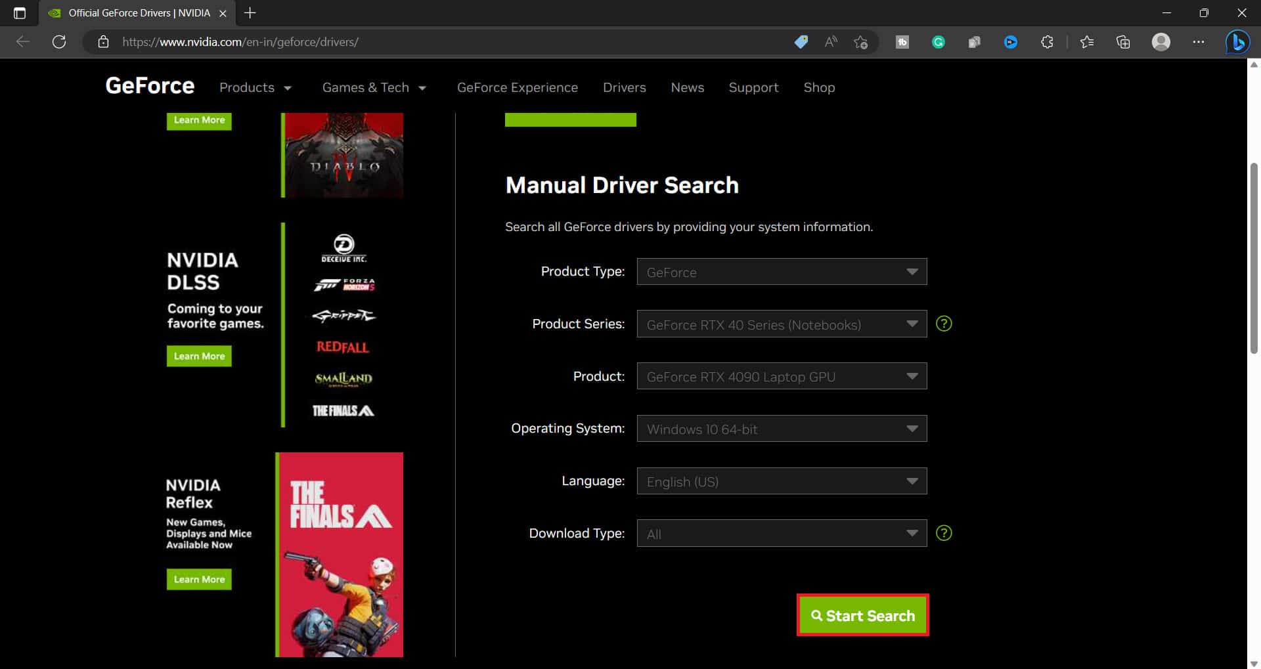Image resolution: width=1261 pixels, height=669 pixels.
Task: Open the user profile avatar icon
Action: (1161, 42)
